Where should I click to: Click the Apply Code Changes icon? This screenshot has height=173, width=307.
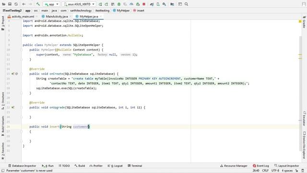click(x=113, y=4)
